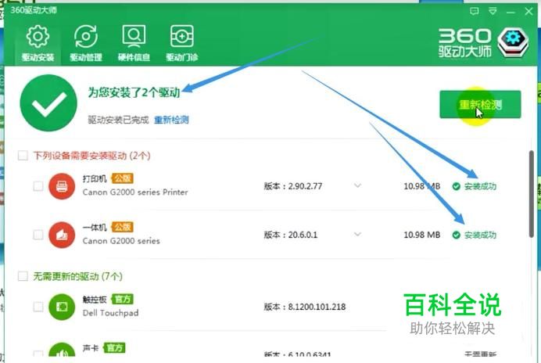Select the Canon G2000 series Printer text
This screenshot has height=363, width=541.
pos(135,192)
